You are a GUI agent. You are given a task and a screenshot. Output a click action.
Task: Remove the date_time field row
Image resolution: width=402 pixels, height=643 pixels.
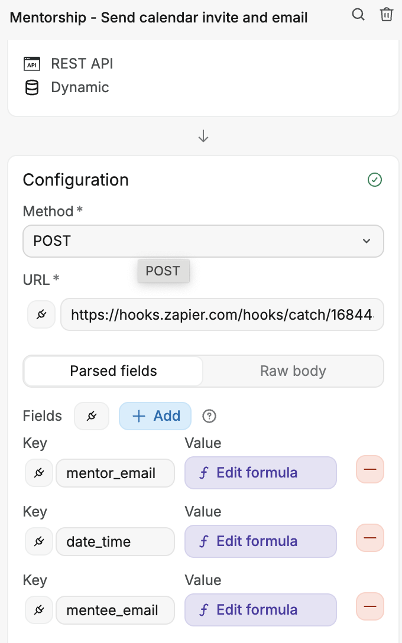click(370, 538)
